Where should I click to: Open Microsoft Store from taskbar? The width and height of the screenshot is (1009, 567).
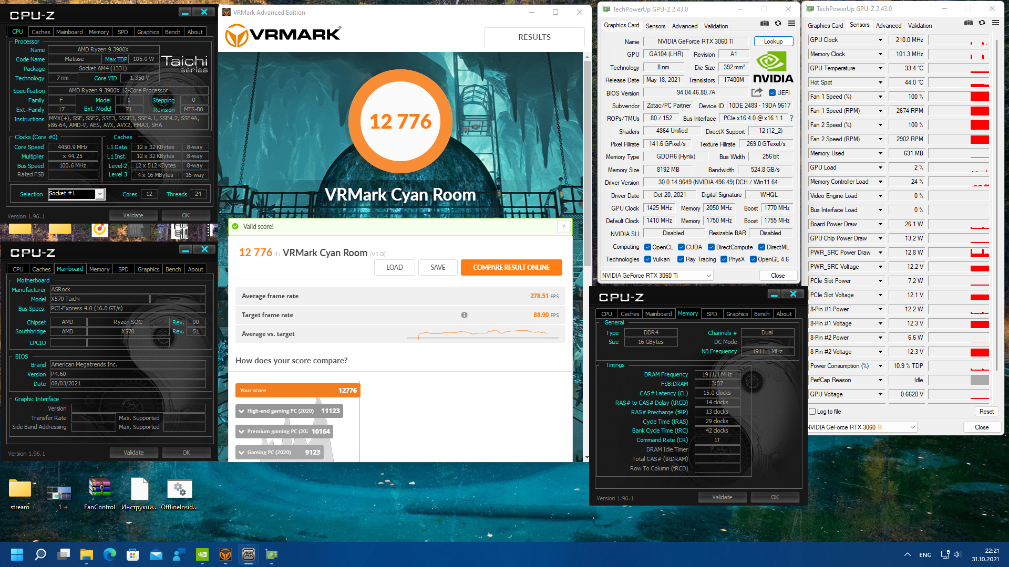coord(133,554)
